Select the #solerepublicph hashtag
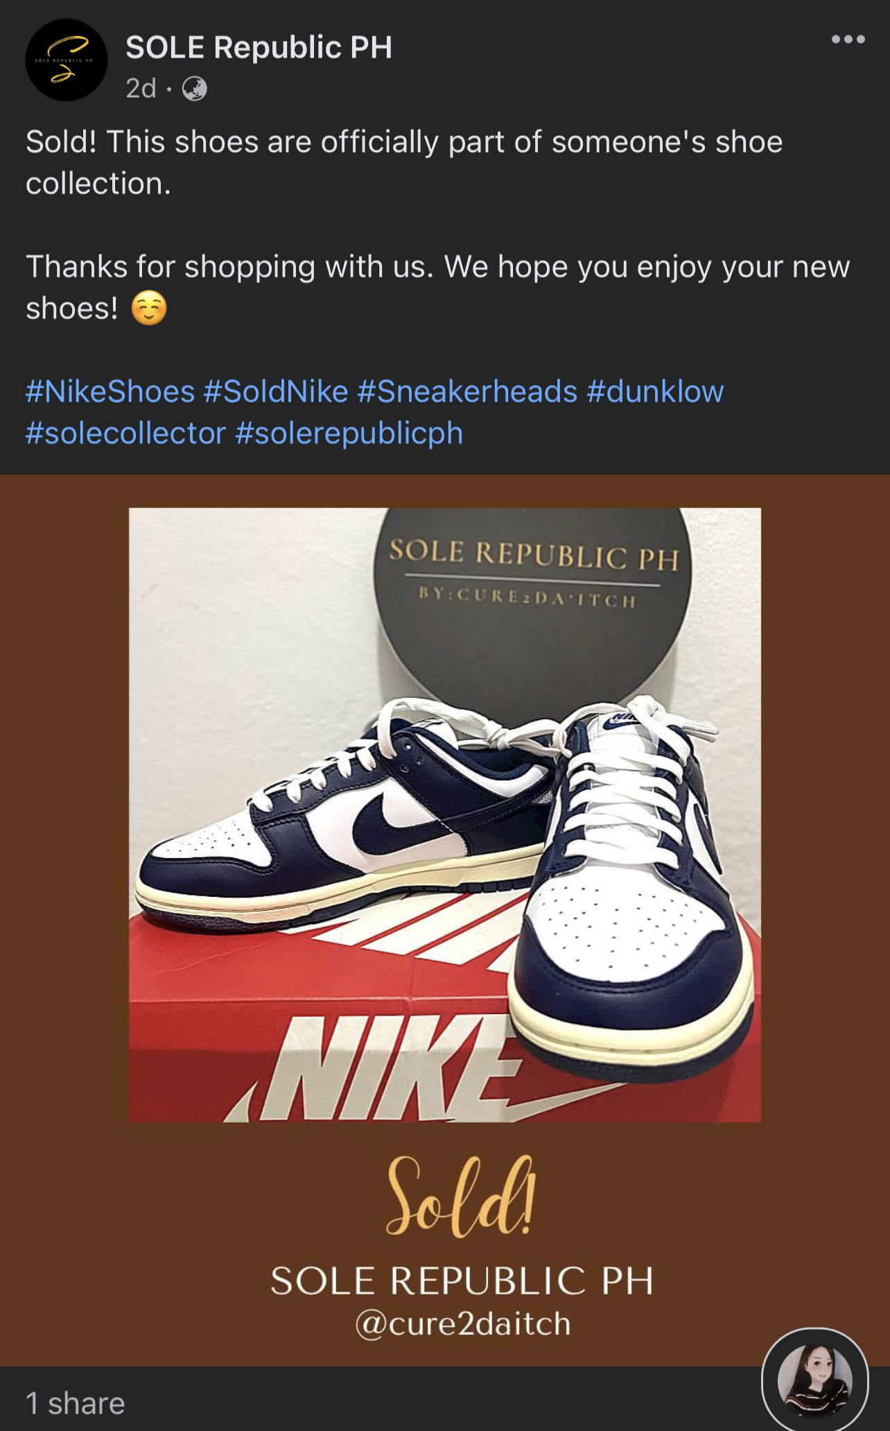The image size is (890, 1431). [349, 434]
